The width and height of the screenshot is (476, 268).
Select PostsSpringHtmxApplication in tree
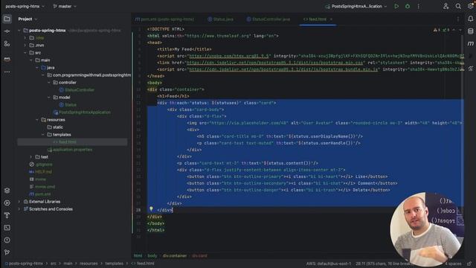click(x=82, y=112)
